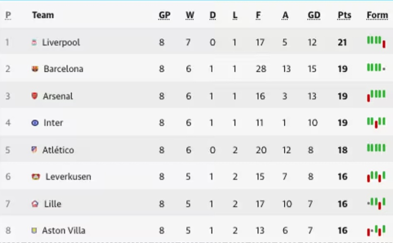Click the Pts column header

point(344,15)
